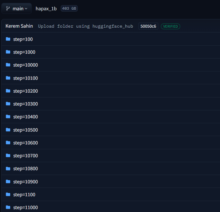
Task: Click the step=10200 folder icon
Action: (8, 91)
